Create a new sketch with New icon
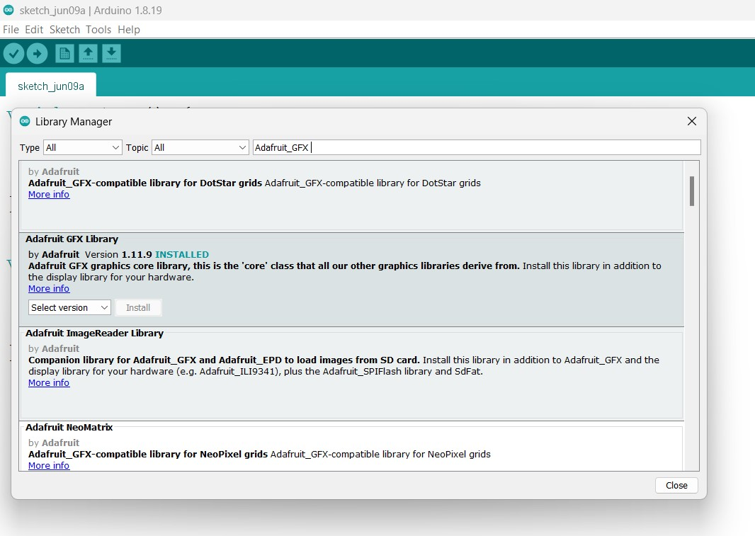The height and width of the screenshot is (536, 755). (64, 53)
